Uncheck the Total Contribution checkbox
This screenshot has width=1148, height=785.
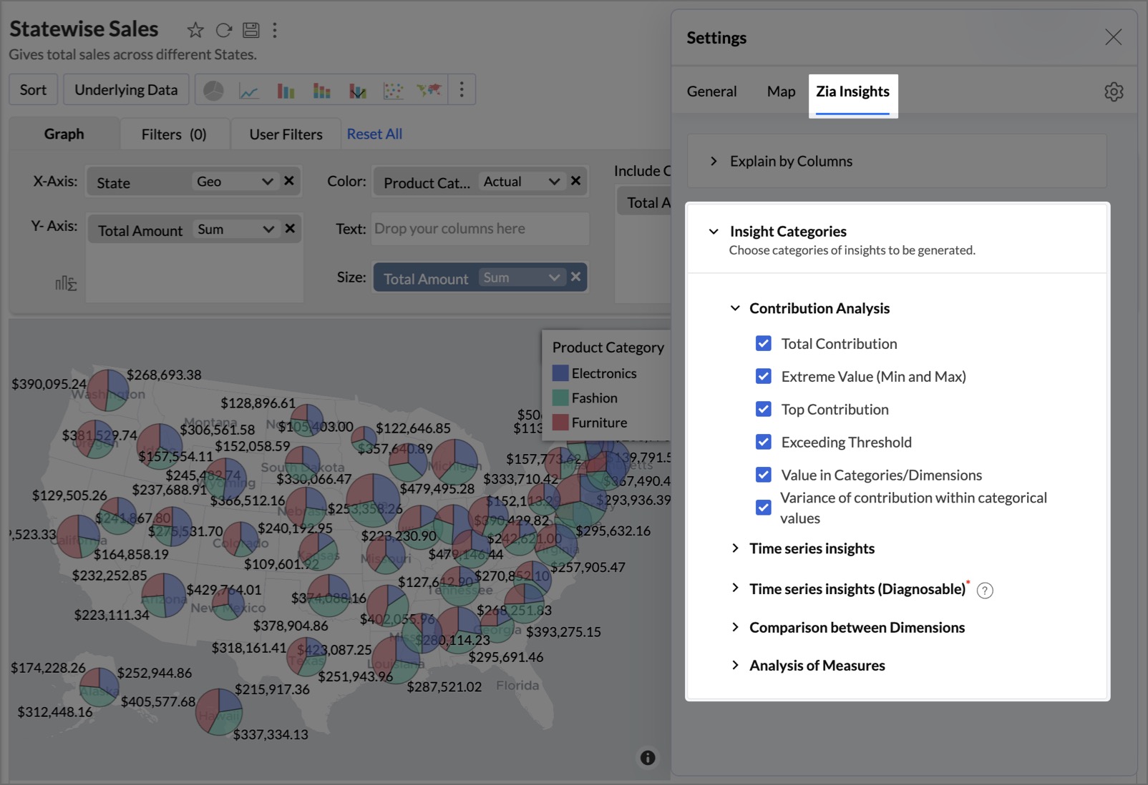(x=763, y=344)
